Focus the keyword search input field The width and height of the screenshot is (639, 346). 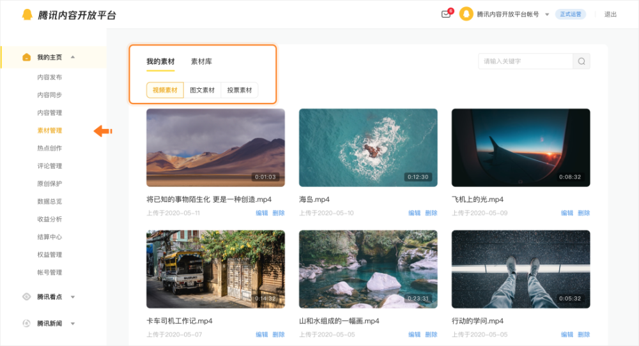click(526, 61)
